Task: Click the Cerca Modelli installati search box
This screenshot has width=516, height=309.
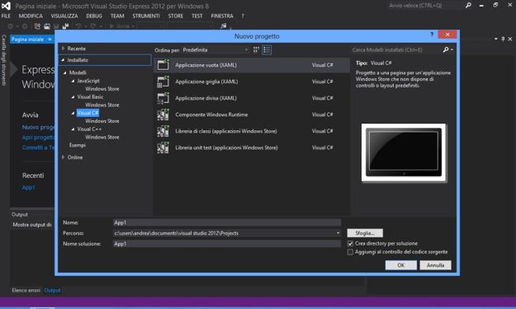Action: (x=396, y=50)
